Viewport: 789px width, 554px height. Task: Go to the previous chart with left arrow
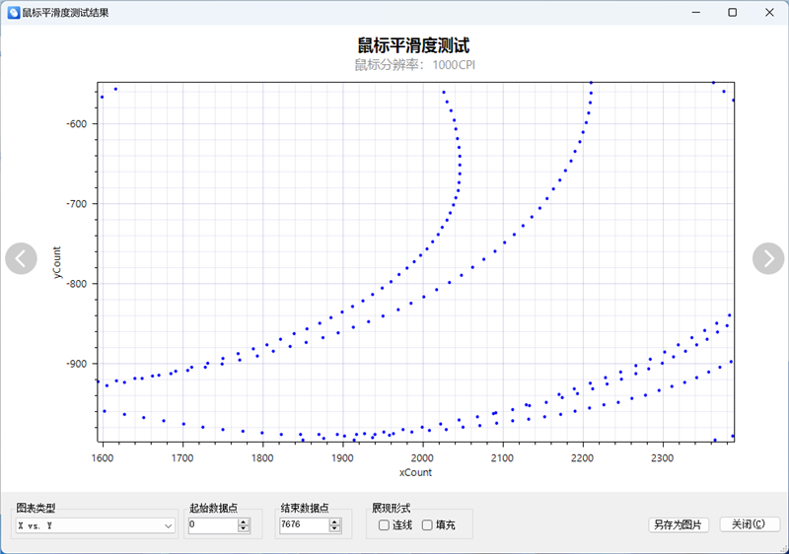(x=21, y=258)
